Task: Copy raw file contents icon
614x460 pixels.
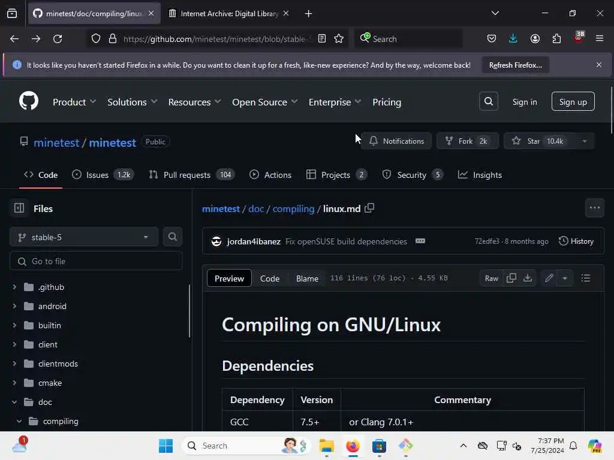Action: click(x=511, y=278)
